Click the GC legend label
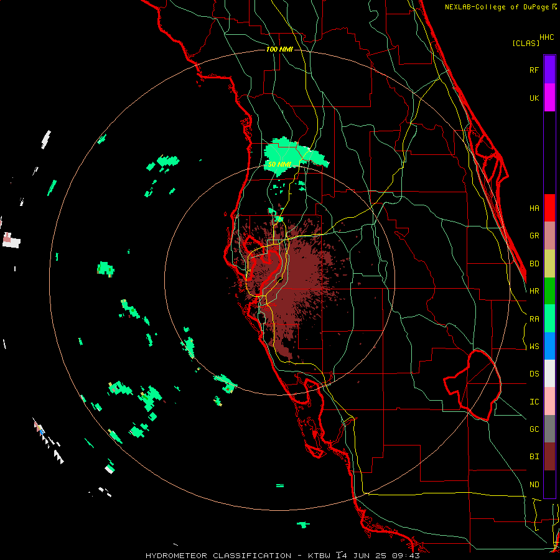The image size is (560, 560). point(534,429)
